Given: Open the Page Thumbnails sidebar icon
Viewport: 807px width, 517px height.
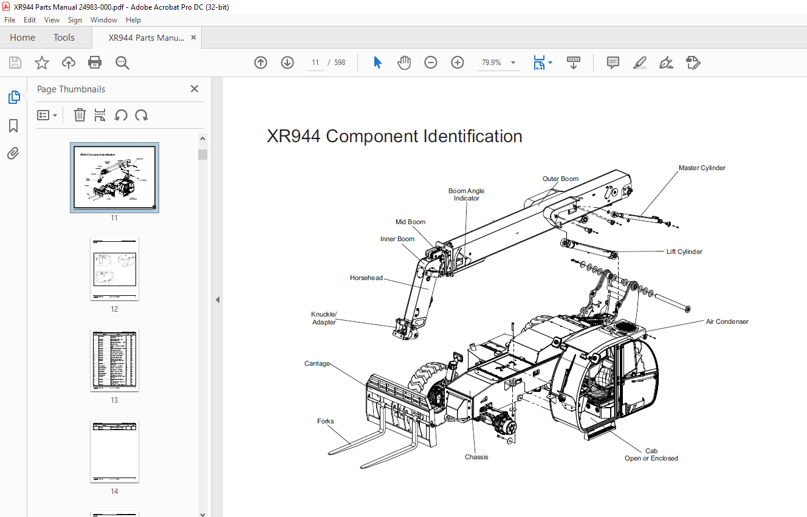Looking at the screenshot, I should (13, 97).
